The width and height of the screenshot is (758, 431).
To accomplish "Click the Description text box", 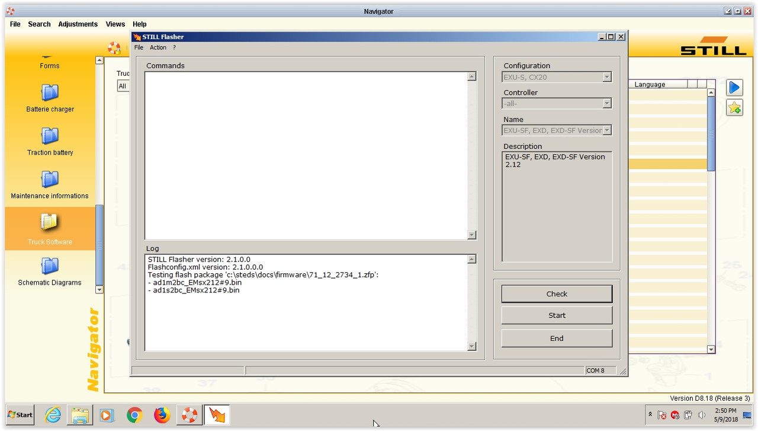I will [x=557, y=206].
